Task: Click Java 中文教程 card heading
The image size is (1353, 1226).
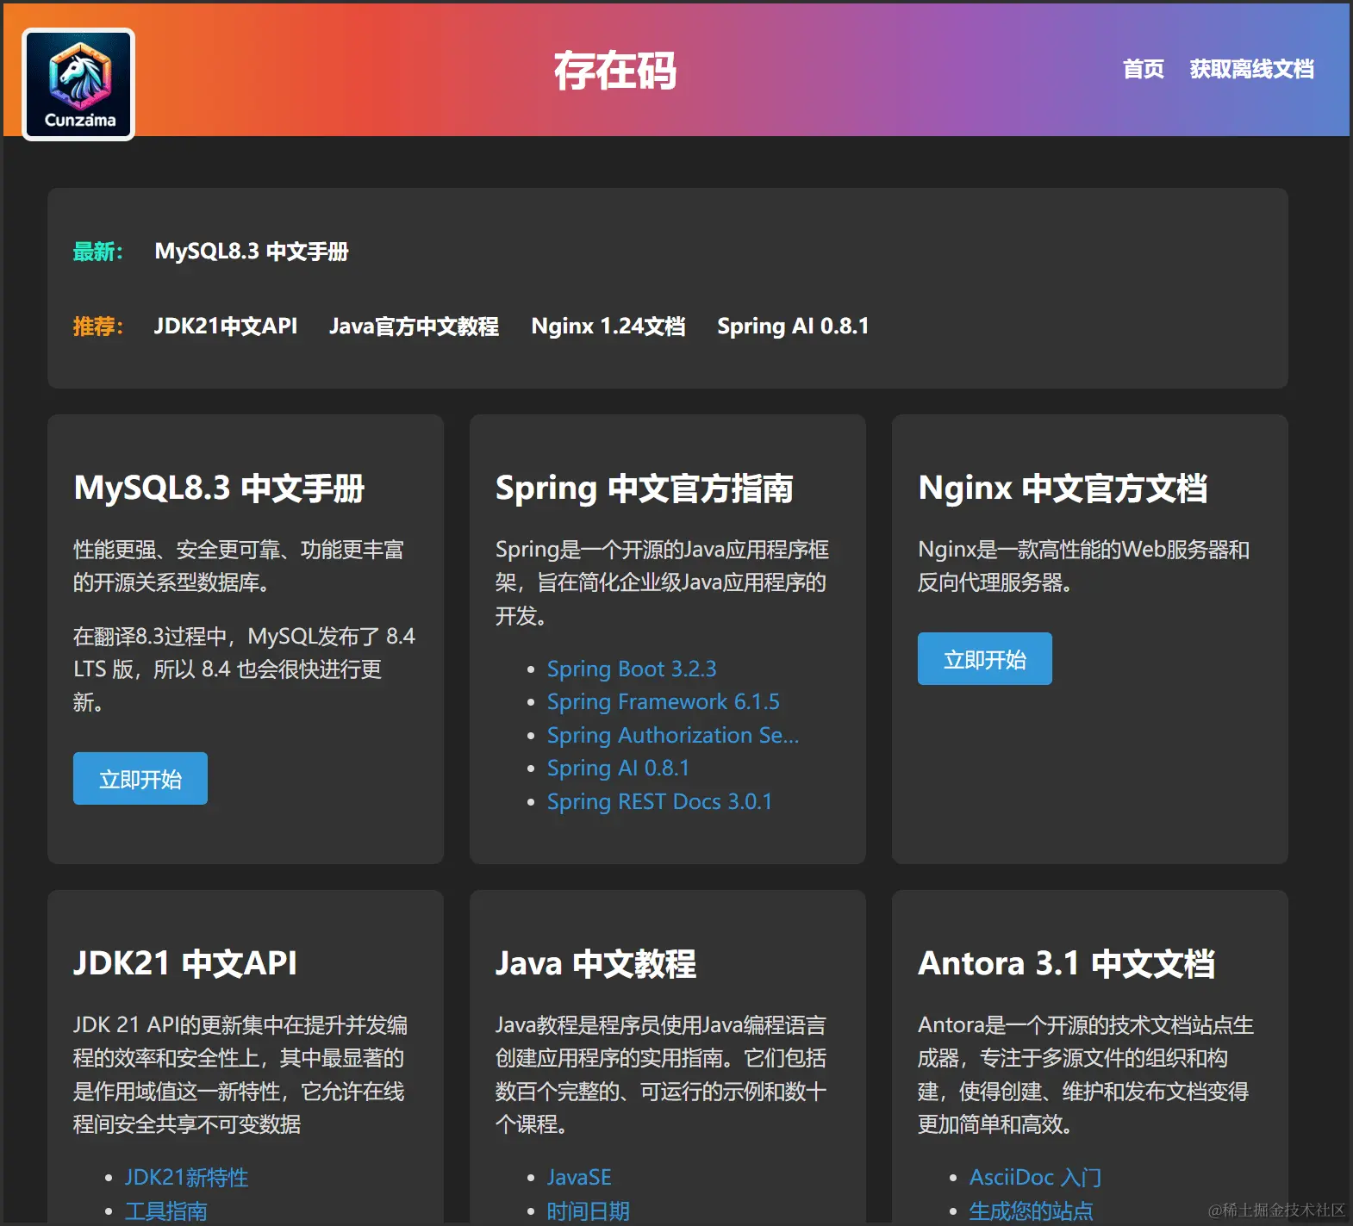Action: click(x=595, y=963)
